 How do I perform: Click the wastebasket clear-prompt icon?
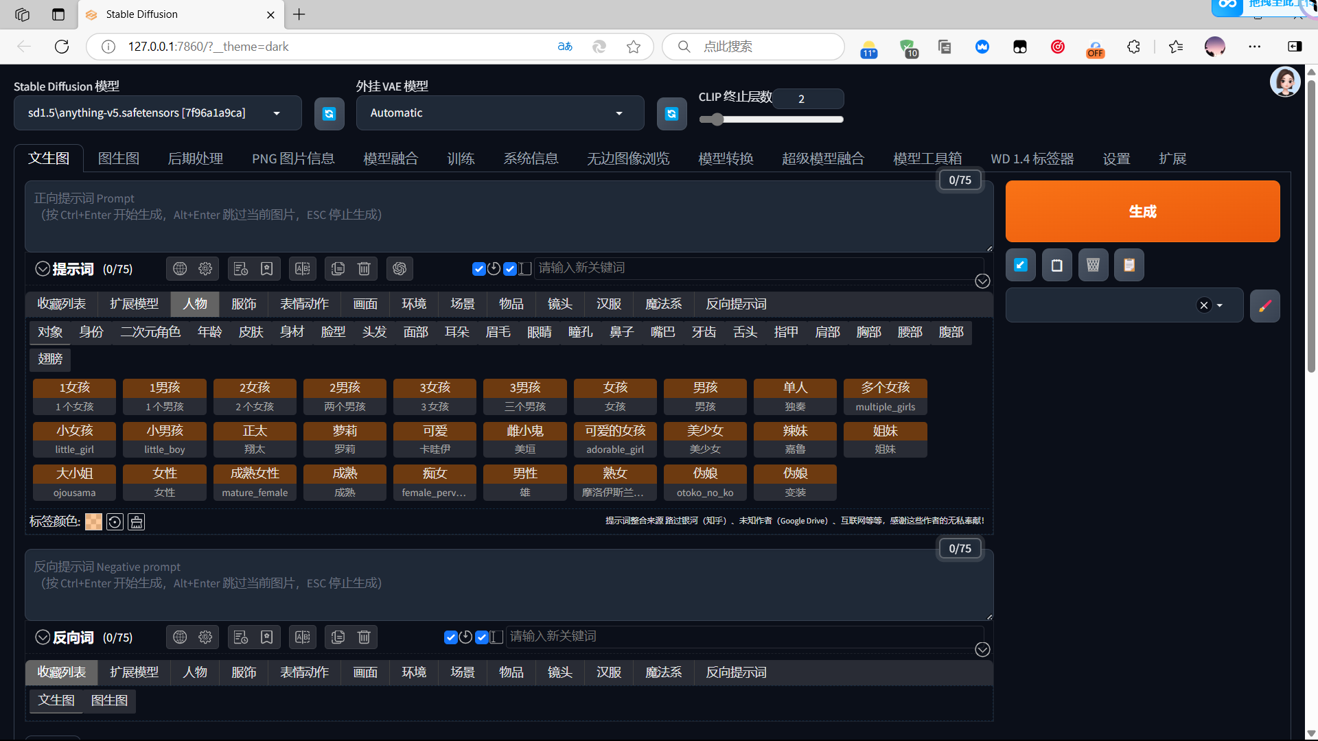tap(1094, 266)
